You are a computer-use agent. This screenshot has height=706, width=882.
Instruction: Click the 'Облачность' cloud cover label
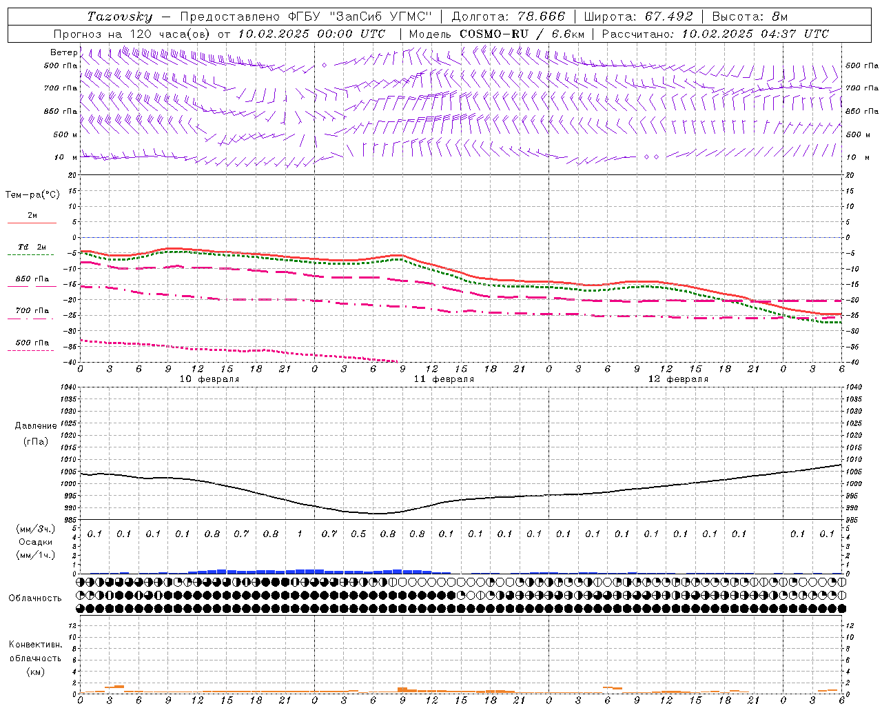tap(35, 598)
